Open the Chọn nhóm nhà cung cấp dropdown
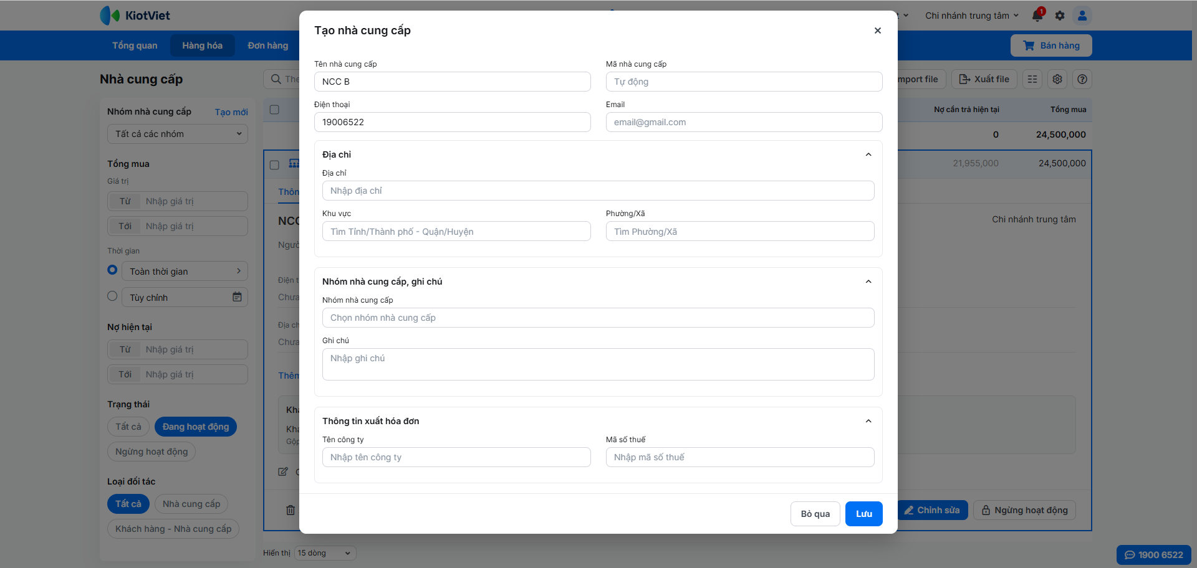Screen dimensions: 1197x568 (598, 318)
